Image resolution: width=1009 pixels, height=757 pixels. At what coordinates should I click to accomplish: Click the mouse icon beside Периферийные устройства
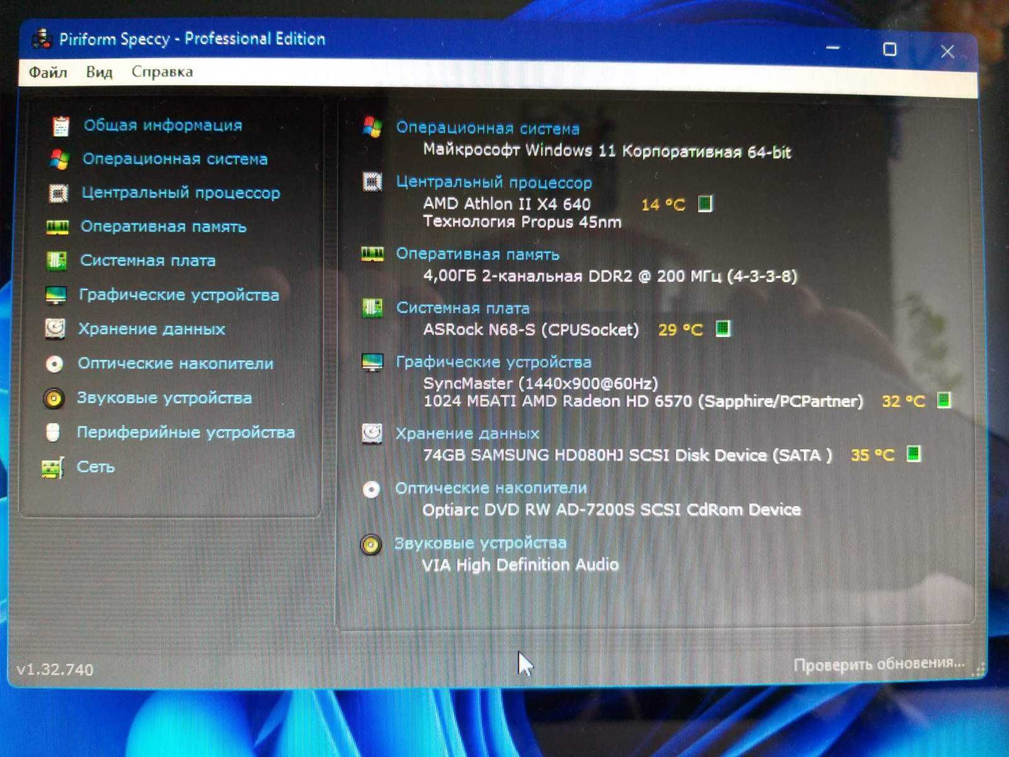53,432
